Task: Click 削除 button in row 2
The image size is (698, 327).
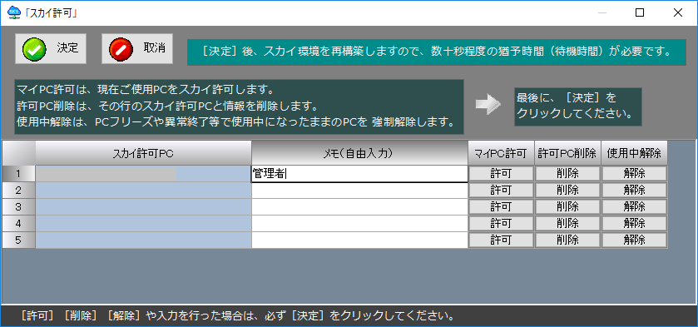Action: [567, 191]
